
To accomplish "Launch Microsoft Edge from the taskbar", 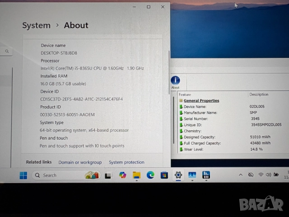I will (x=150, y=175).
